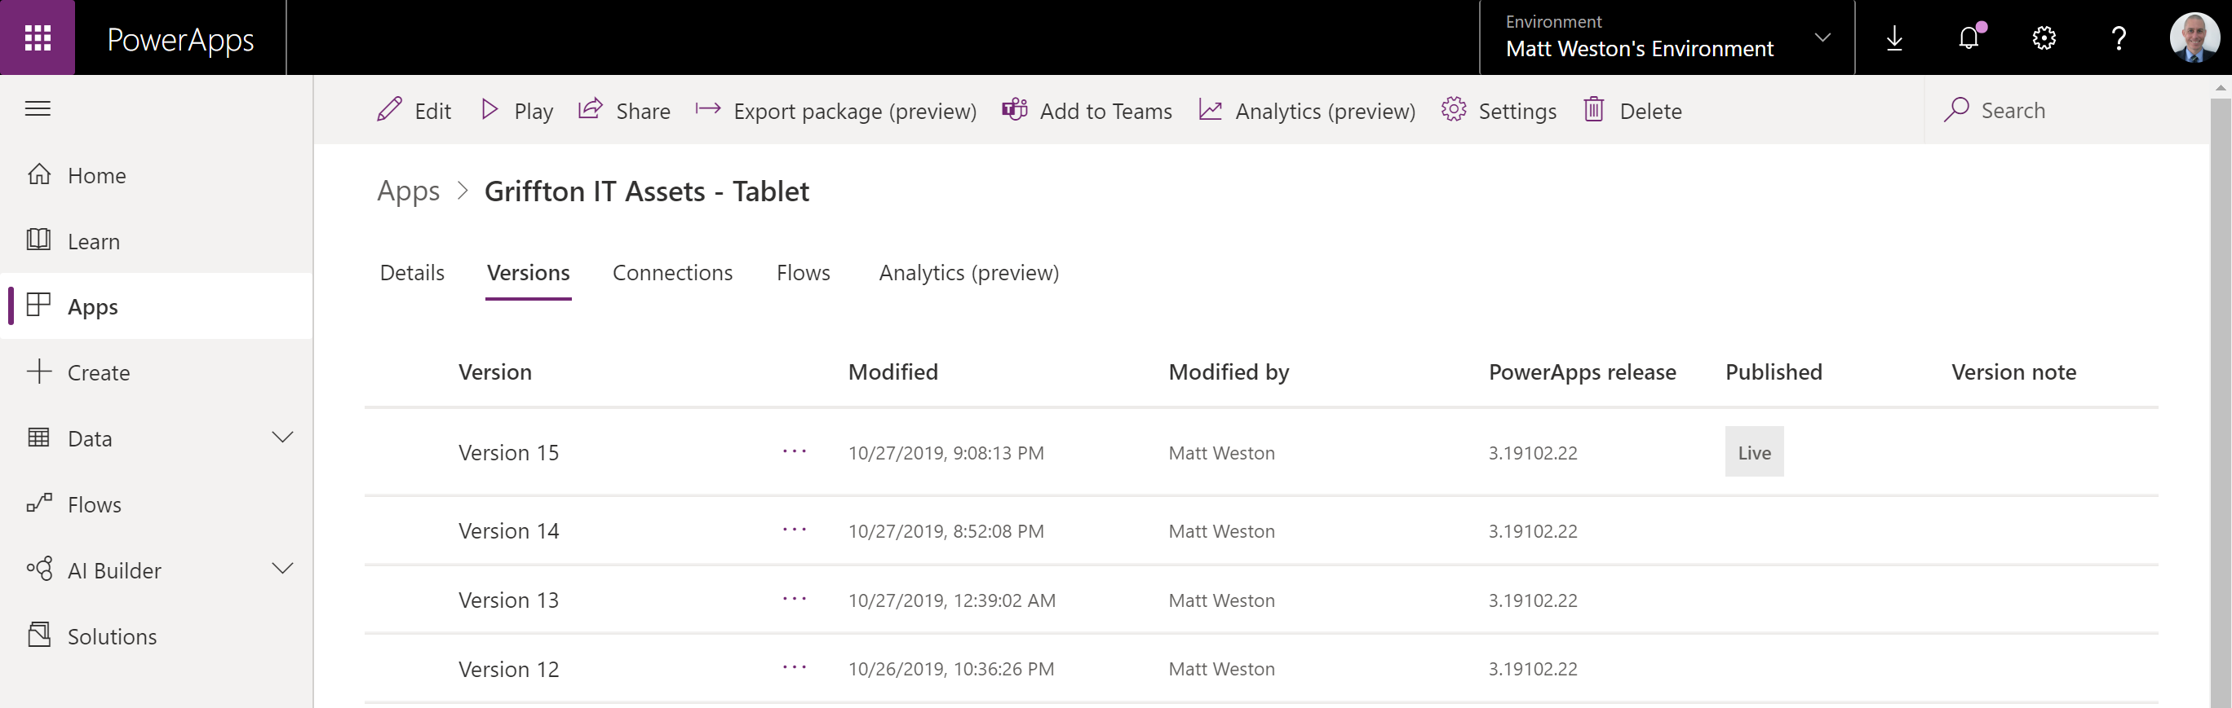Open more options for Version 15

pyautogui.click(x=795, y=451)
